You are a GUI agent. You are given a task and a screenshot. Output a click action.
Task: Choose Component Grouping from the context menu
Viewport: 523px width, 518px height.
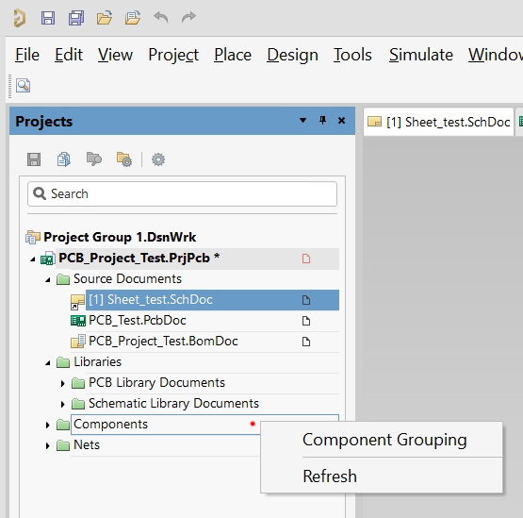pyautogui.click(x=382, y=440)
